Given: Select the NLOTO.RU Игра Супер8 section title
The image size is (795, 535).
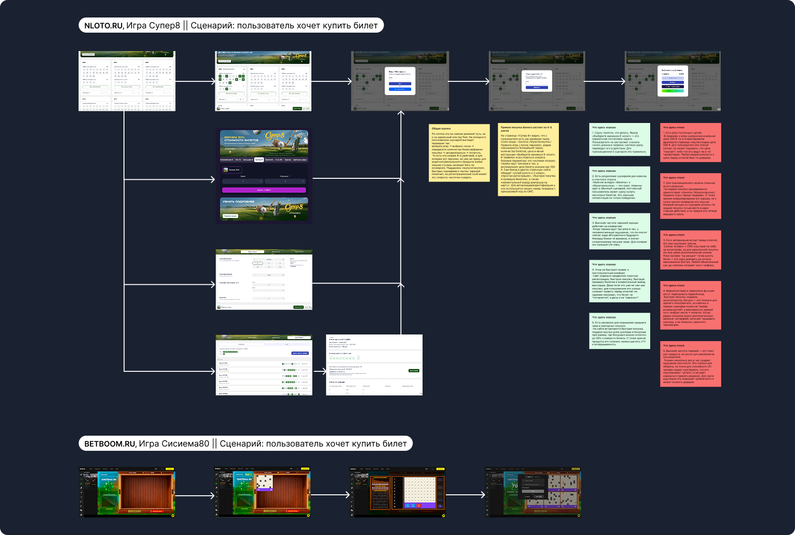Looking at the screenshot, I should 231,26.
